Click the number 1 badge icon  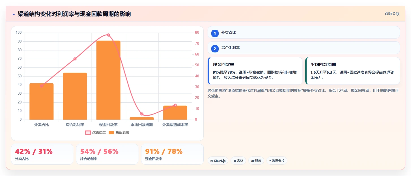pos(215,33)
